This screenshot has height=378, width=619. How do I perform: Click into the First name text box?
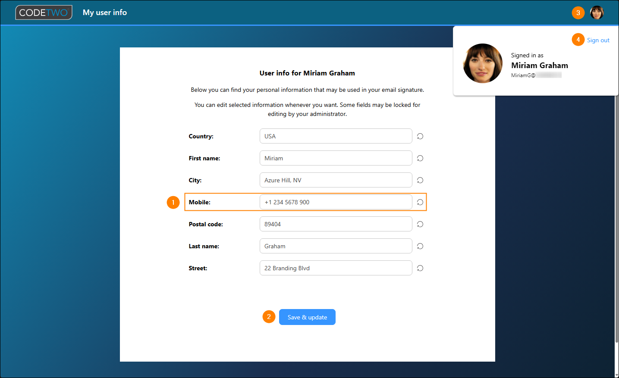pyautogui.click(x=336, y=158)
